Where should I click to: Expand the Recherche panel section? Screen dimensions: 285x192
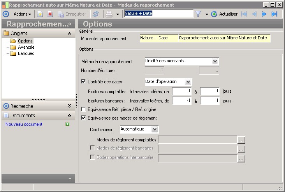[69, 106]
